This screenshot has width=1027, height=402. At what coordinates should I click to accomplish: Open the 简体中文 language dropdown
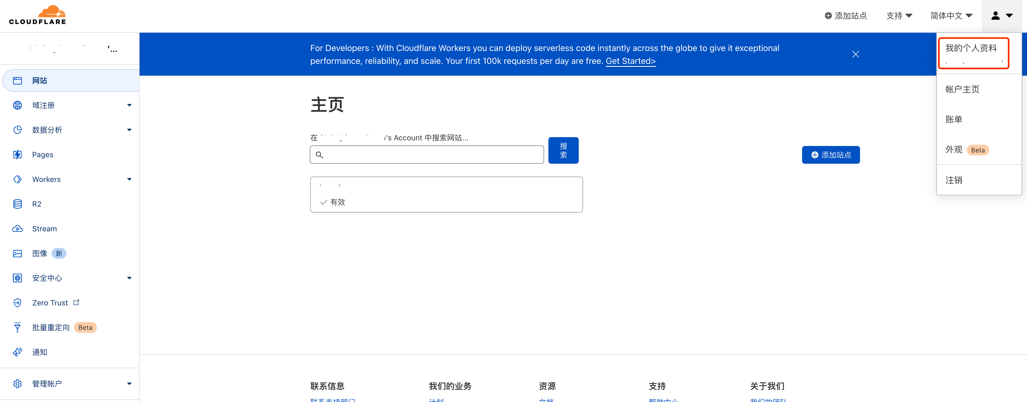(x=951, y=16)
